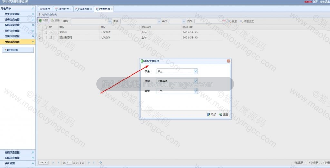Click the 时间 date input field
Viewport: 330px width, 168px height.
(209, 21)
